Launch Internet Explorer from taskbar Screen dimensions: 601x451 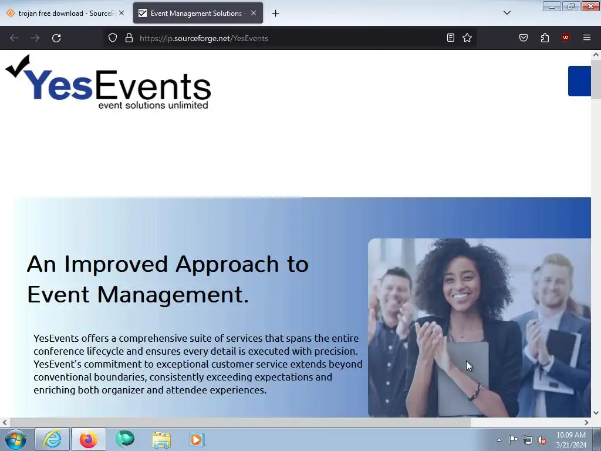(x=52, y=439)
